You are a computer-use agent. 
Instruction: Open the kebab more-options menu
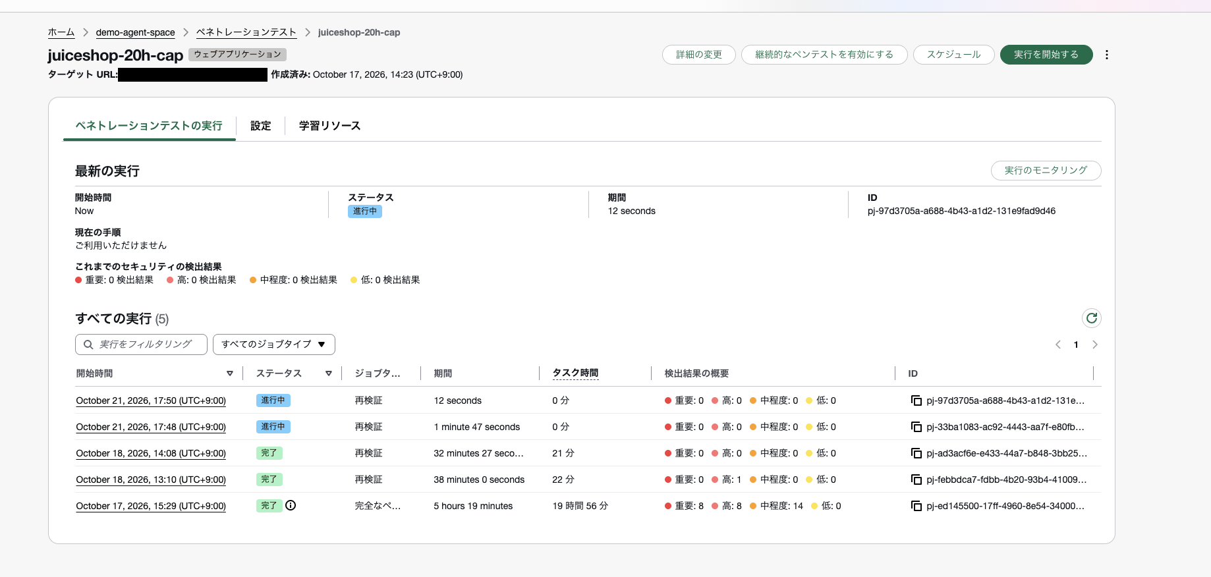1107,55
